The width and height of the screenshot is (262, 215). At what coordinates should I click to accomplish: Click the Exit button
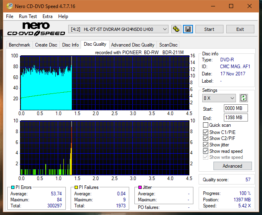[240, 29]
